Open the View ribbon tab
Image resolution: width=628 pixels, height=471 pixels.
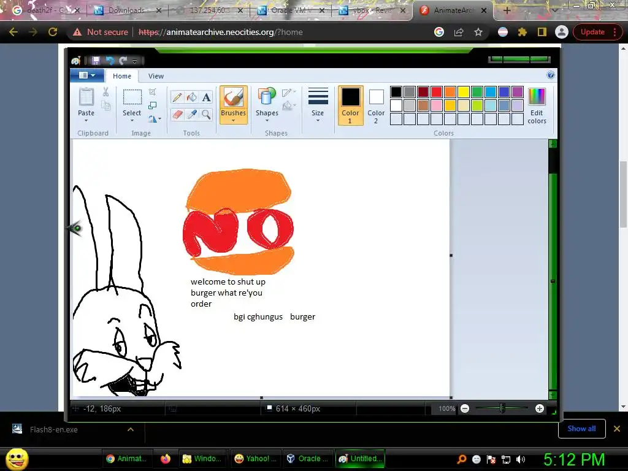point(156,75)
